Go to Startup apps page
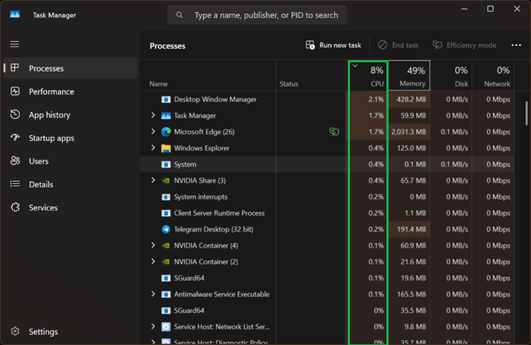531x345 pixels. click(x=70, y=138)
